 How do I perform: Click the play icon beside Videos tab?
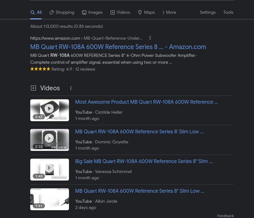pos(113,12)
